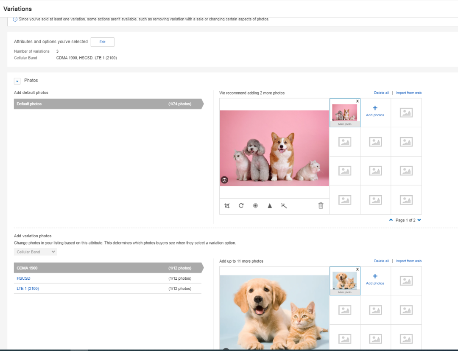Click the rotate overlay icon on the dog photo

tap(225, 180)
